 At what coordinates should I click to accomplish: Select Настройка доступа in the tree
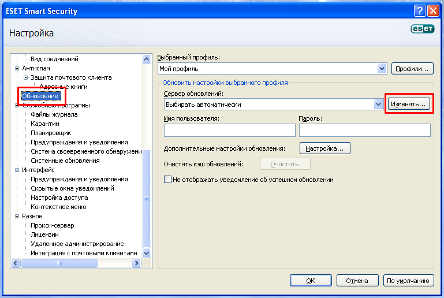[59, 198]
